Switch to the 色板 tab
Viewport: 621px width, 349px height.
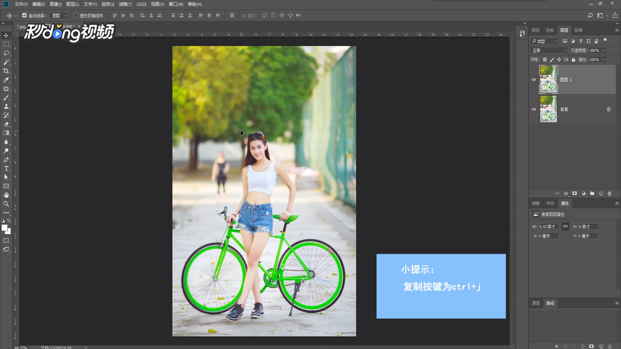[x=550, y=30]
